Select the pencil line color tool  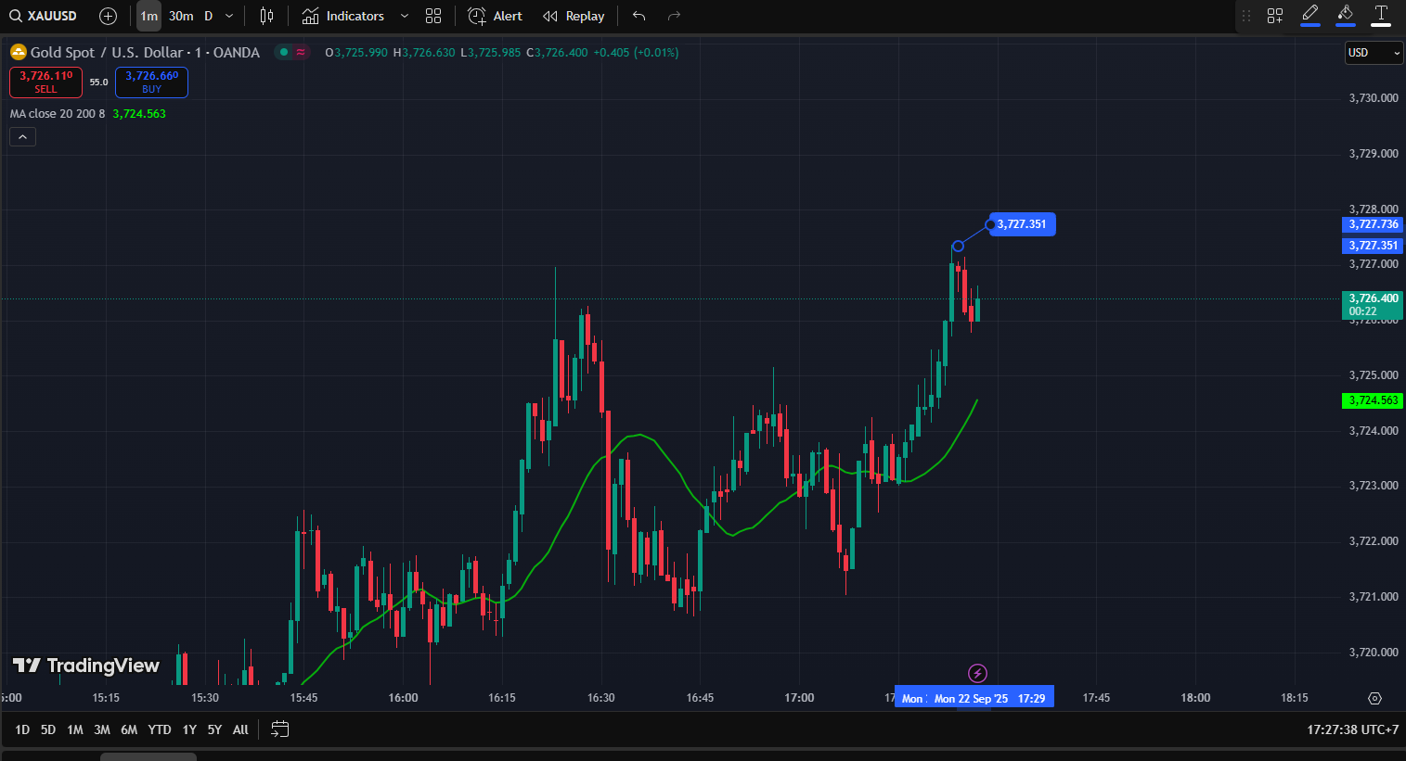click(1310, 14)
